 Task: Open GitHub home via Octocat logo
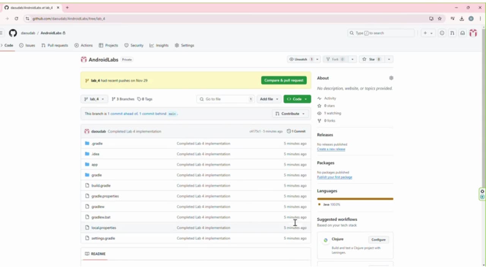13,33
